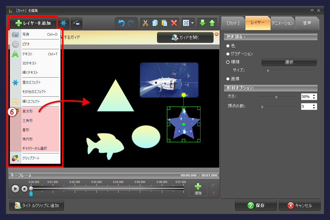Click the undo arrow icon
The width and height of the screenshot is (330, 220).
(x=122, y=23)
